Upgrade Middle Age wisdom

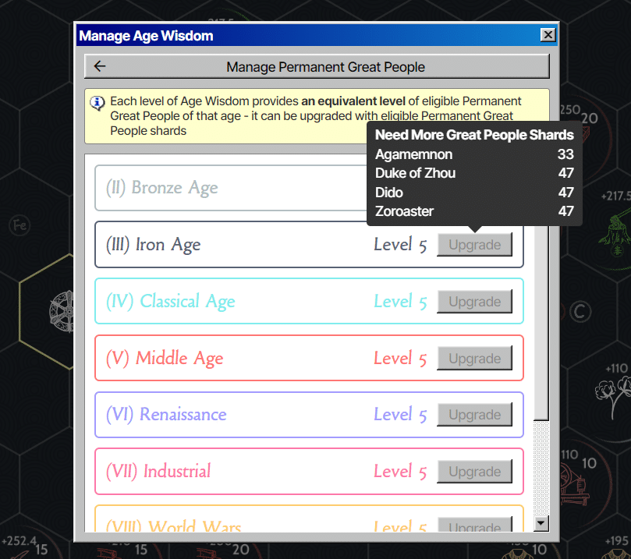(474, 358)
